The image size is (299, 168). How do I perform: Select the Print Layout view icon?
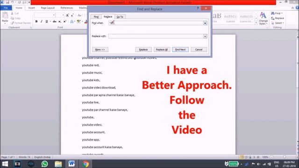click(242, 157)
